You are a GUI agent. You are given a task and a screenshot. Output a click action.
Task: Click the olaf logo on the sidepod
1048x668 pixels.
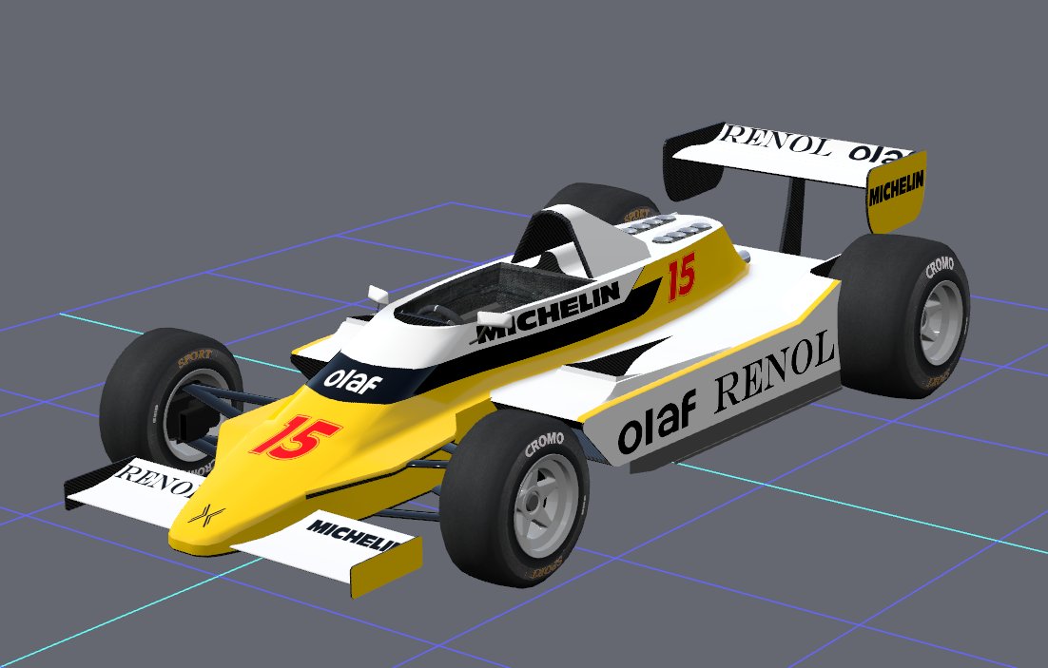[x=655, y=422]
